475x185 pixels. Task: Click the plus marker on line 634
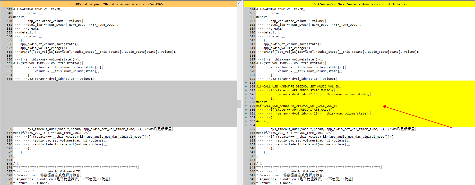246,125
